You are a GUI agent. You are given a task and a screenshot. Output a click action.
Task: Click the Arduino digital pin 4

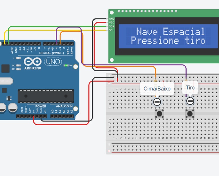tap(56, 43)
